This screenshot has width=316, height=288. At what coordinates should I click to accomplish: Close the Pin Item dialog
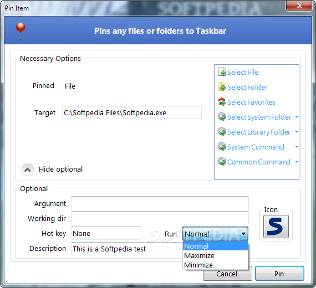pyautogui.click(x=299, y=6)
